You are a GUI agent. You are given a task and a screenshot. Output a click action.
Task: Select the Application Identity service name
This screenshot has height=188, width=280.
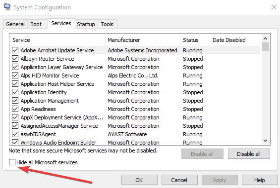click(44, 92)
